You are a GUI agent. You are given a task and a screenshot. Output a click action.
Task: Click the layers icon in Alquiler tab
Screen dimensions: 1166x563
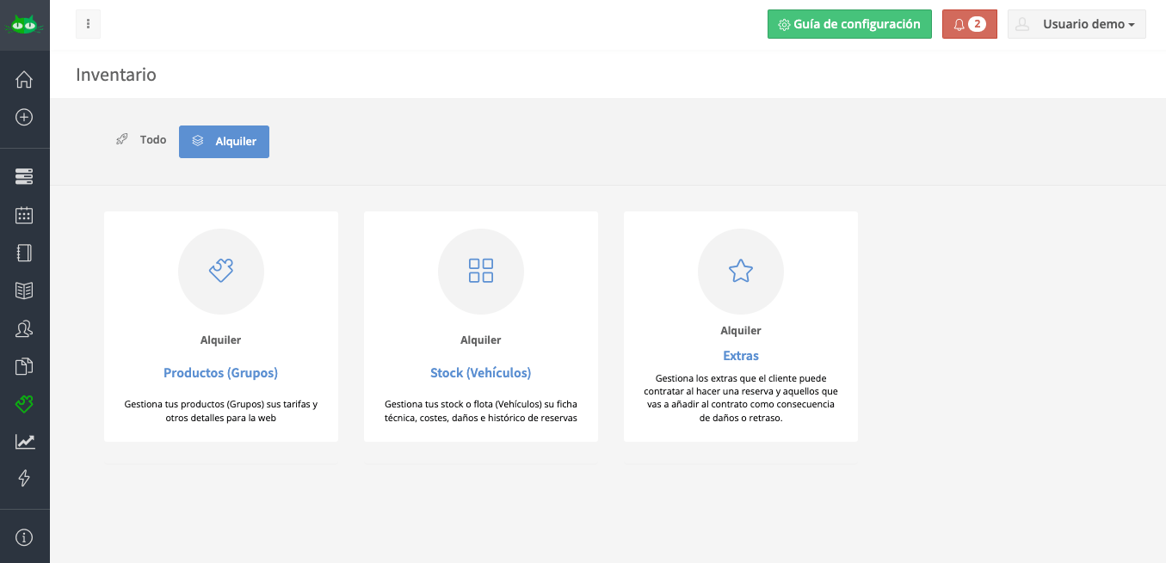[198, 141]
